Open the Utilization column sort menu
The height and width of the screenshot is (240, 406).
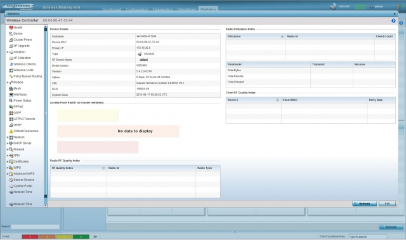(282, 37)
